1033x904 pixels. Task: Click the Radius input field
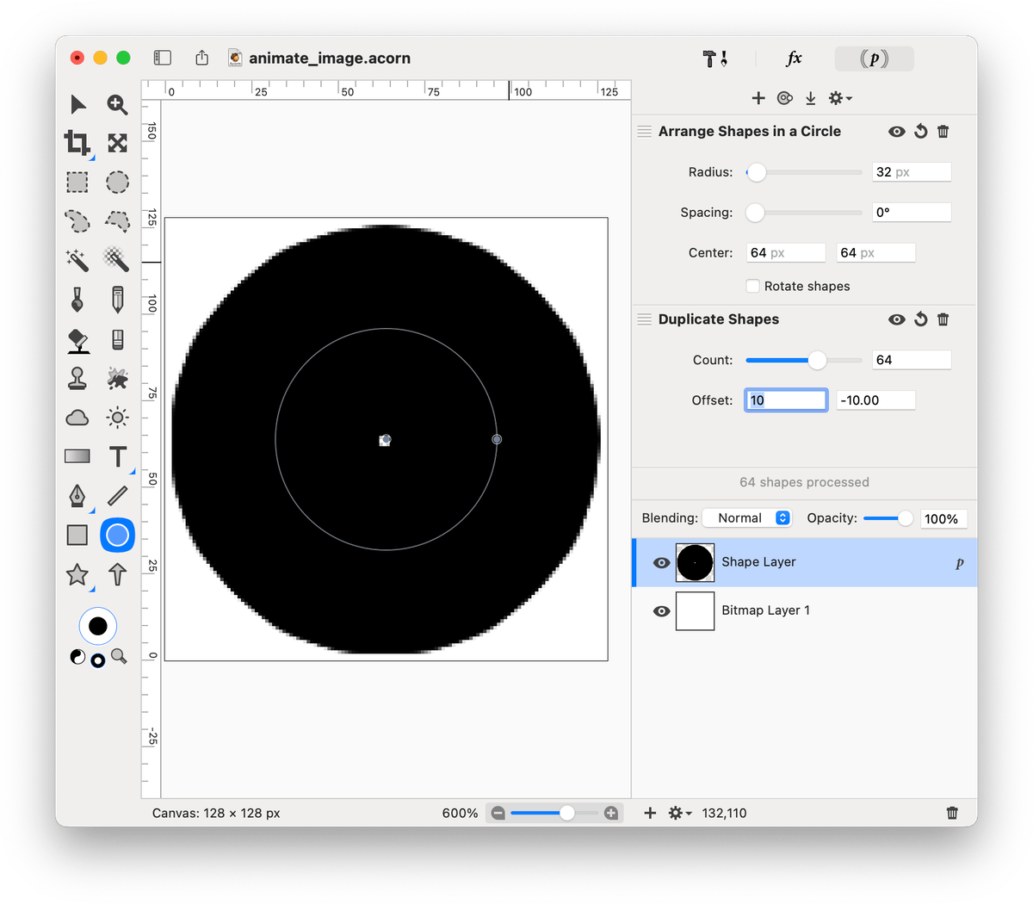click(x=911, y=172)
